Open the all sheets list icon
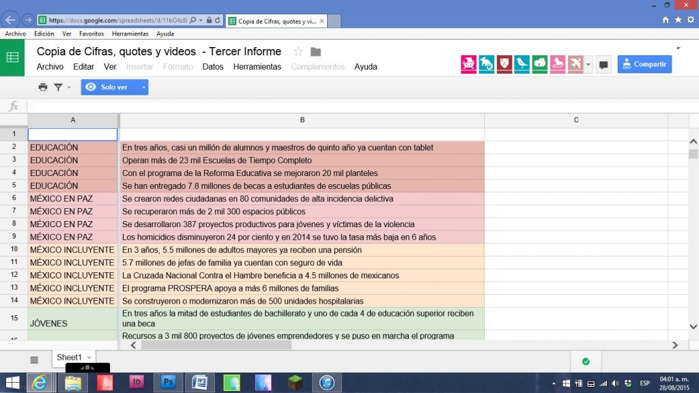The image size is (699, 393). (x=34, y=360)
